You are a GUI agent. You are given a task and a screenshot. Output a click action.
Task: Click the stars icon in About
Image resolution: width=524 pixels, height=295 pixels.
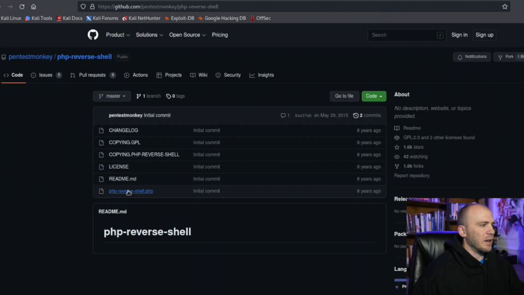click(397, 147)
